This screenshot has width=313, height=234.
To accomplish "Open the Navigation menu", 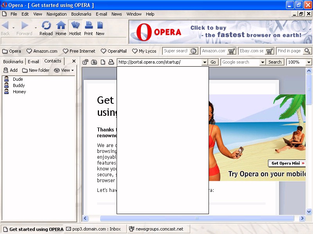I will tap(56, 14).
